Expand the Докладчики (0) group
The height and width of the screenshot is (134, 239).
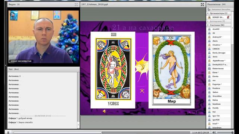coord(208,21)
